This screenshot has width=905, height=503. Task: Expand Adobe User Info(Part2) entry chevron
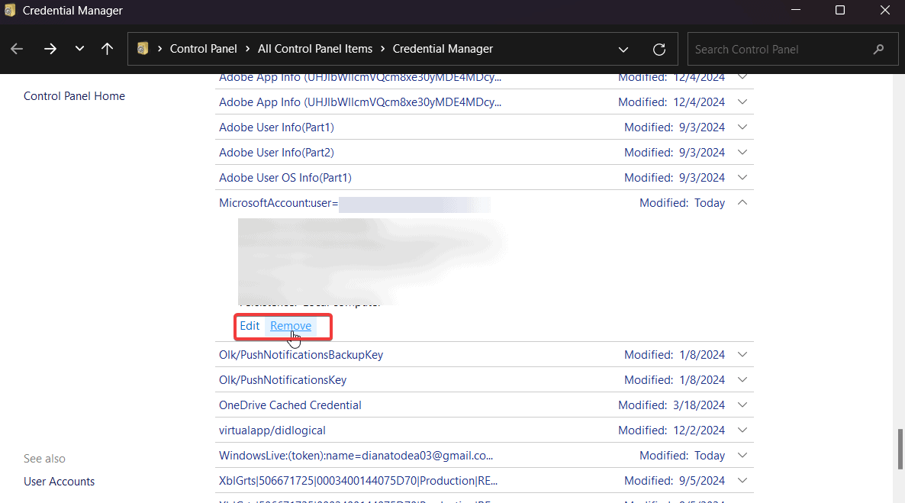pyautogui.click(x=742, y=153)
